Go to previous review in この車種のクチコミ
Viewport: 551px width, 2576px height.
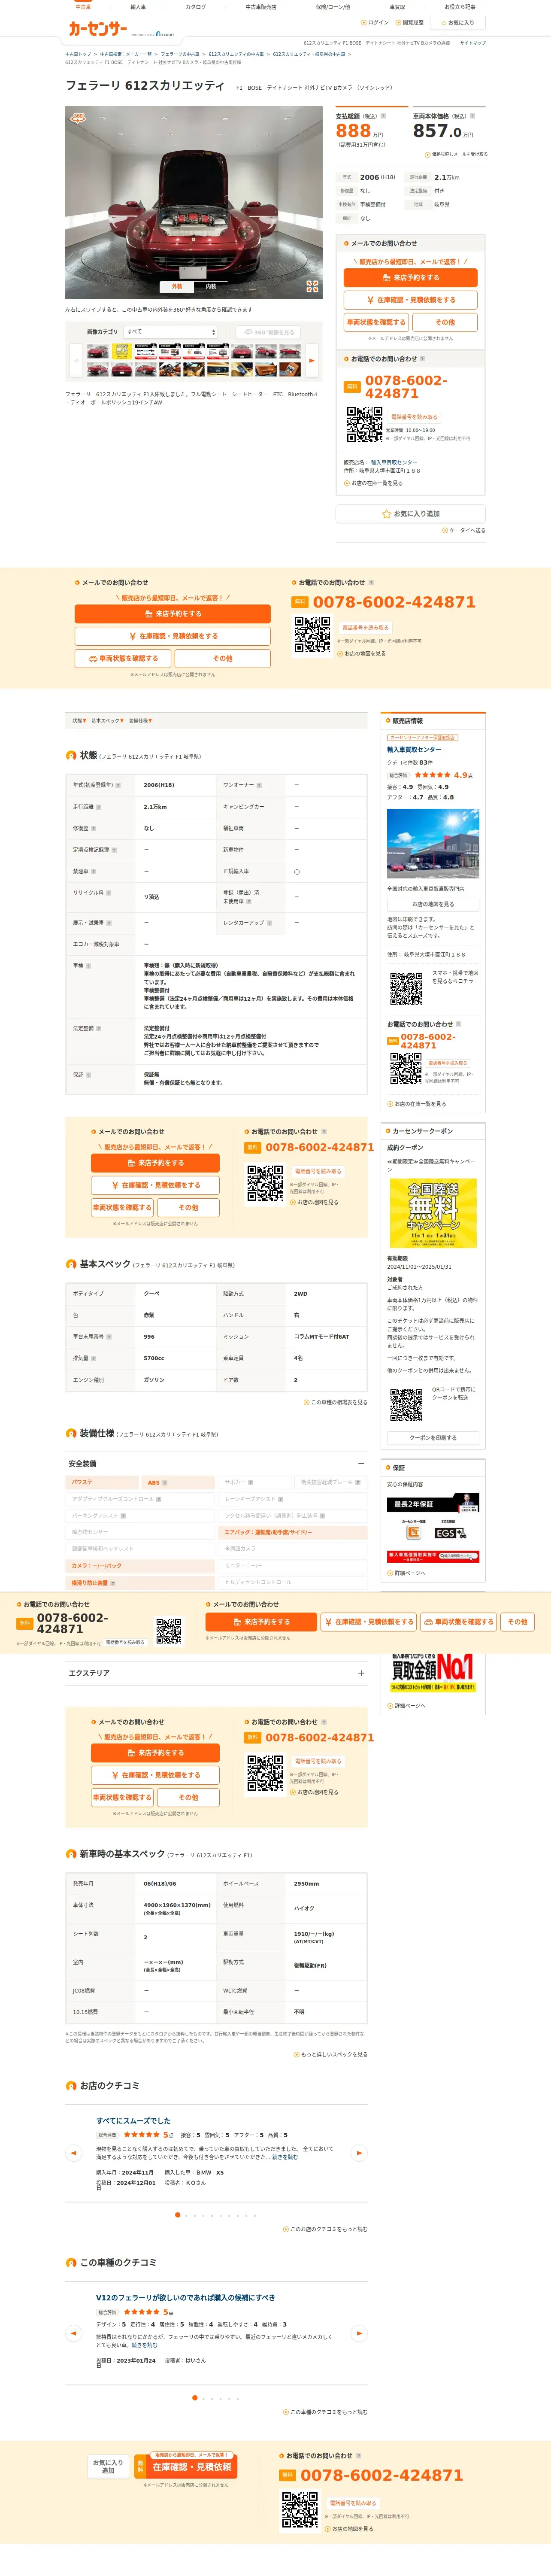coord(73,2333)
